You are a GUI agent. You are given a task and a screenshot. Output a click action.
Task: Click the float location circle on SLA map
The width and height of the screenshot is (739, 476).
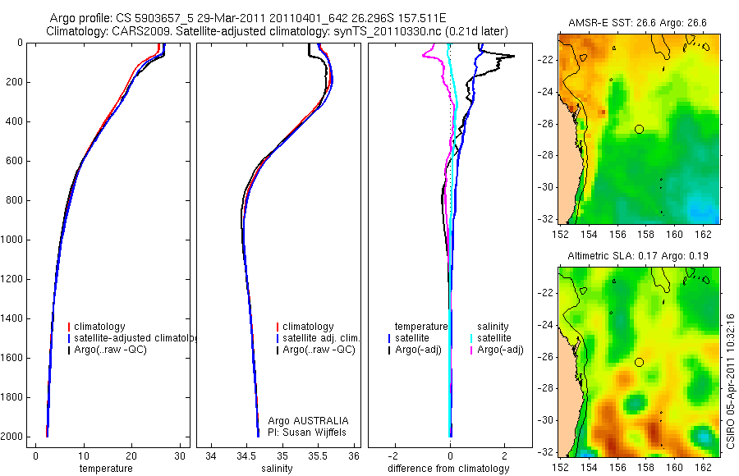pos(639,363)
